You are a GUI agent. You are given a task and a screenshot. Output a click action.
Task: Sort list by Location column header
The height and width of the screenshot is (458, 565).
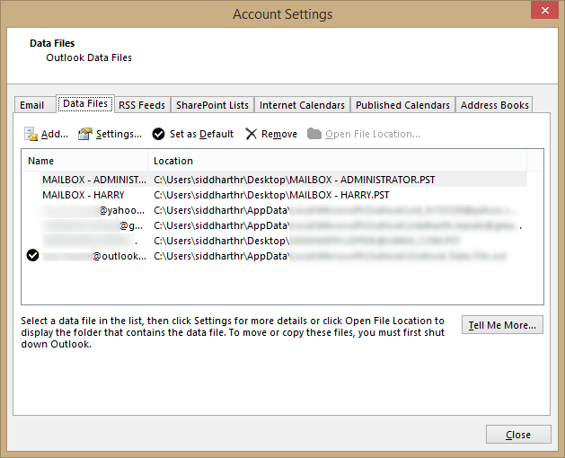(172, 161)
